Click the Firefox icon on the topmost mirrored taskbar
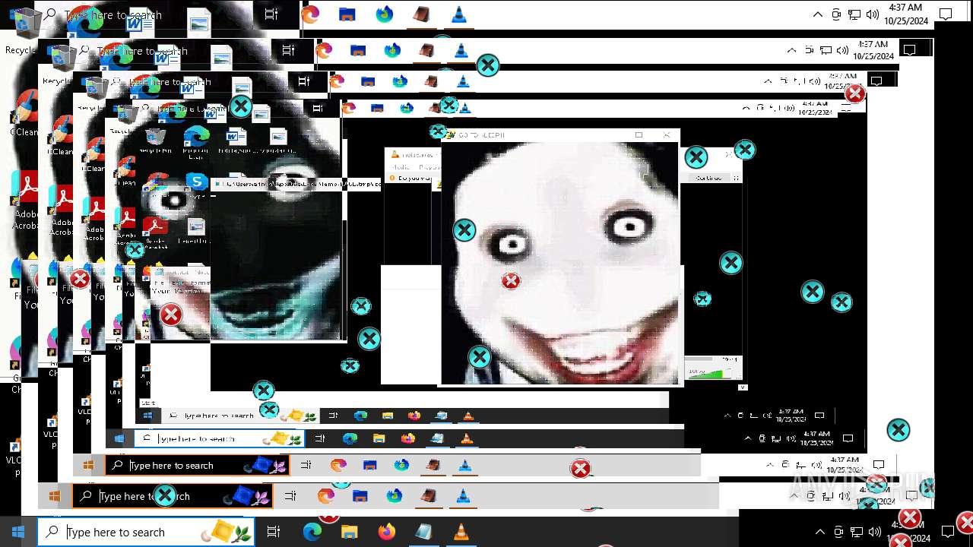 (x=385, y=14)
